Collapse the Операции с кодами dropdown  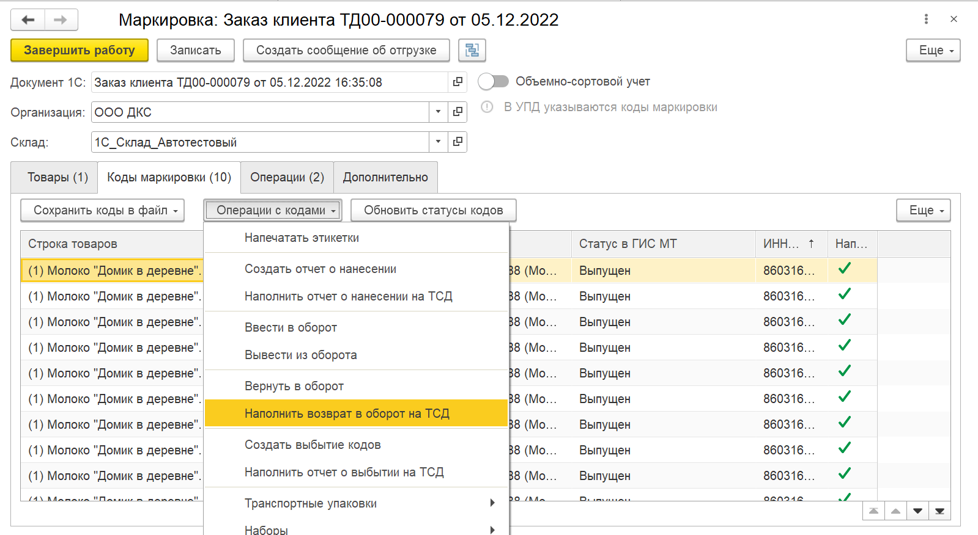pos(273,210)
